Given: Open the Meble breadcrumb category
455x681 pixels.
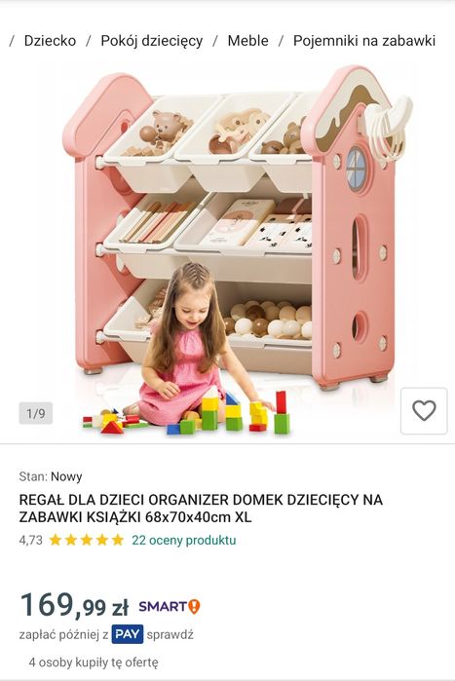Looking at the screenshot, I should (247, 41).
